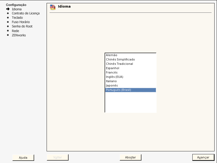Pick Espanhol as the language
The height and width of the screenshot is (163, 217).
tap(131, 68)
